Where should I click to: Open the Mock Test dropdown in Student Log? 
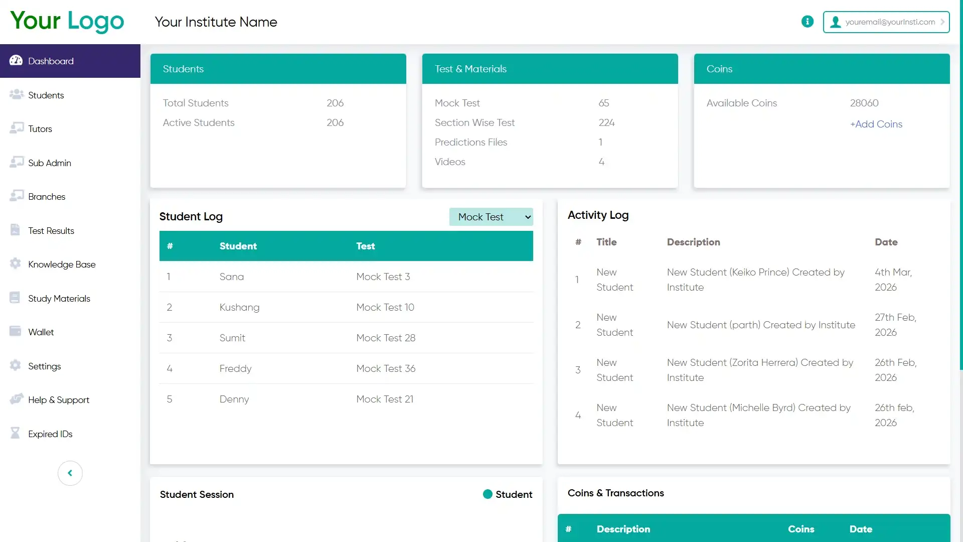pyautogui.click(x=491, y=216)
